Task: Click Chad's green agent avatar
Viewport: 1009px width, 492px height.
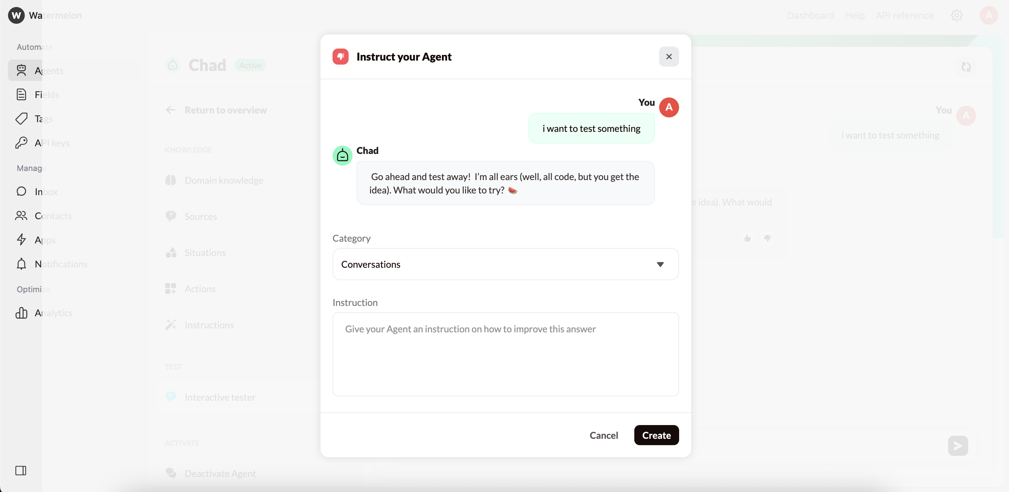Action: (x=342, y=156)
